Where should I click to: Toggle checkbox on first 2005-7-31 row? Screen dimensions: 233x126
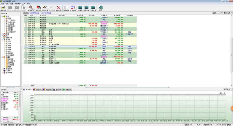(26, 17)
